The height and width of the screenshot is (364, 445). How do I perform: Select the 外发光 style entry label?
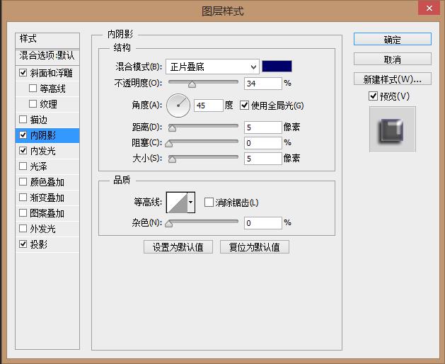(x=43, y=229)
